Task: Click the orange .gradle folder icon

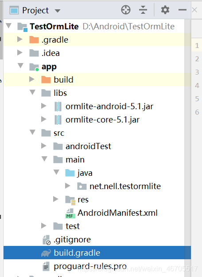Action: 34,40
